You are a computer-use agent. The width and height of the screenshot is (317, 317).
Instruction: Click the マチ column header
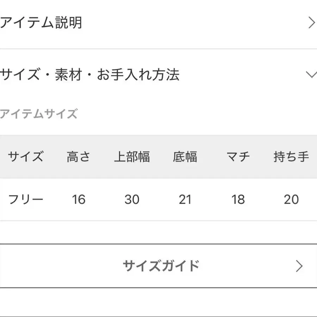238,156
